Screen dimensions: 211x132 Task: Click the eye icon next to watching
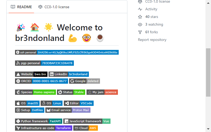point(140,25)
